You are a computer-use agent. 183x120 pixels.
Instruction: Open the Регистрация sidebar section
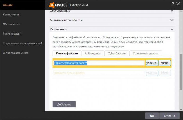click(x=12, y=34)
